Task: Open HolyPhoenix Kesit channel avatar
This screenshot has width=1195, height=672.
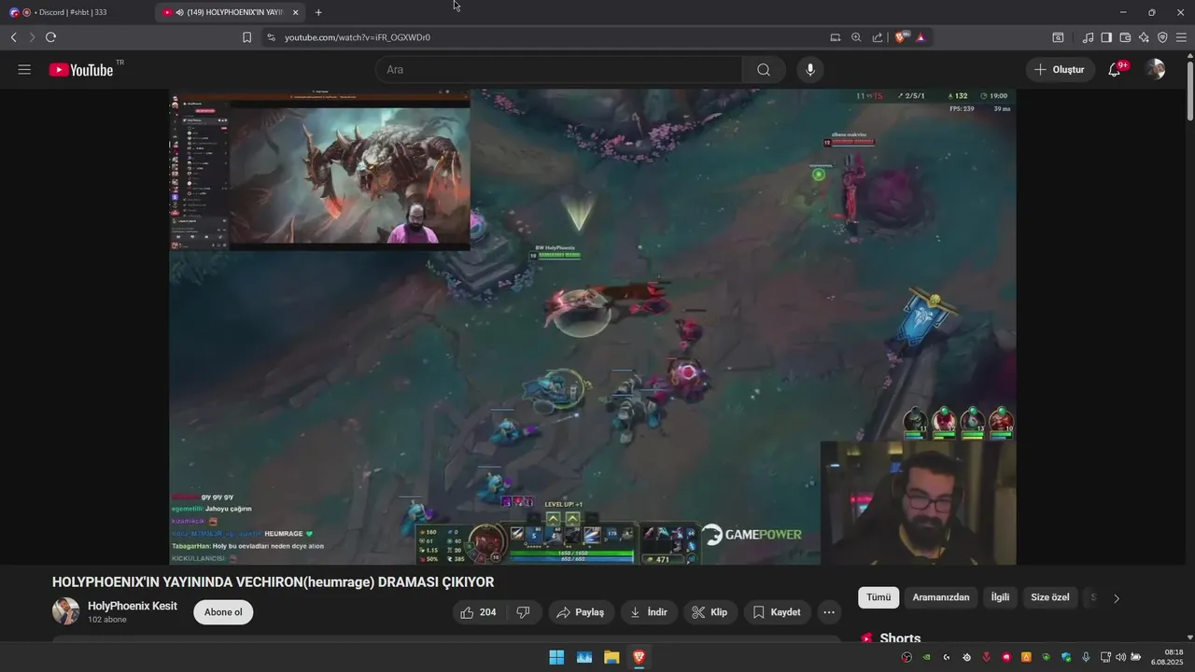Action: coord(65,612)
